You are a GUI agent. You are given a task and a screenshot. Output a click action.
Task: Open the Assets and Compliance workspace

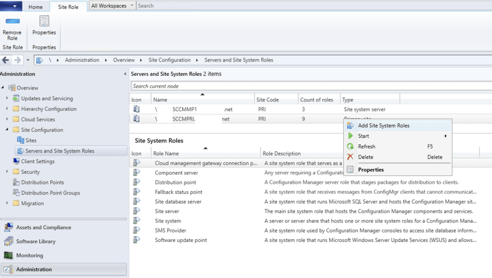click(x=43, y=228)
